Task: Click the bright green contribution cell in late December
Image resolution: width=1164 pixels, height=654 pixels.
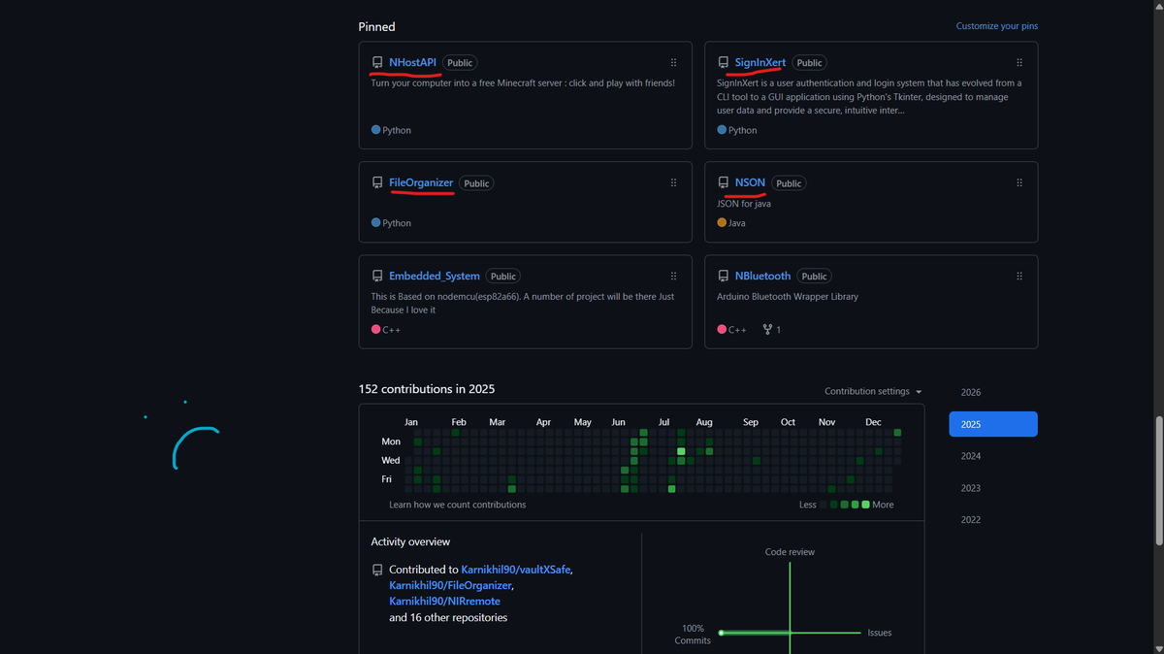Action: tap(898, 433)
